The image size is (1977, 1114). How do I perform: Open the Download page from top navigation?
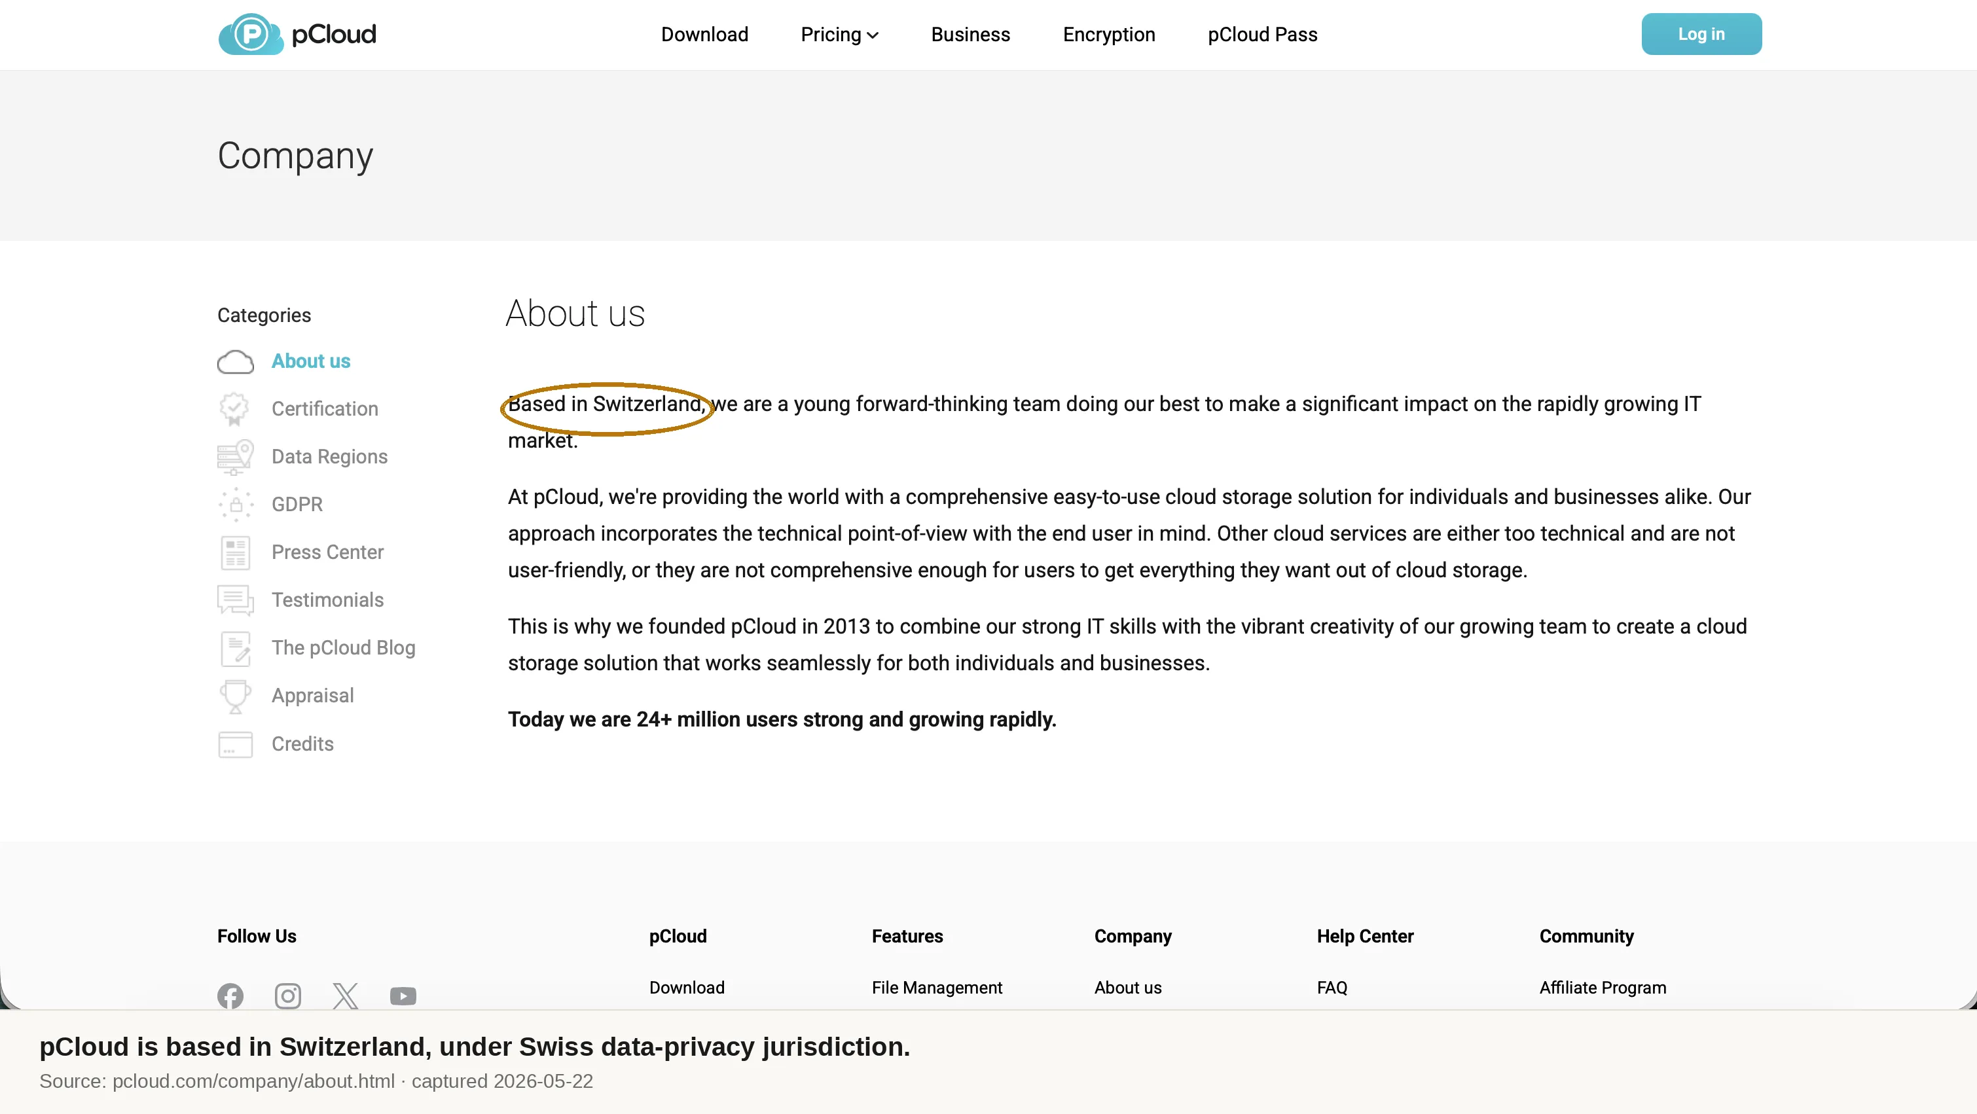(x=704, y=35)
